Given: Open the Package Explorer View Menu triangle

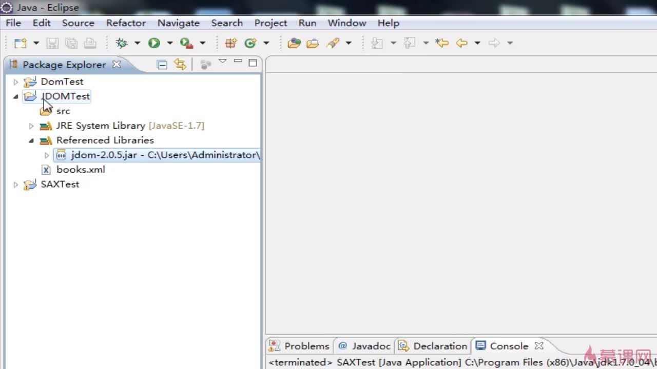Looking at the screenshot, I should tap(222, 62).
